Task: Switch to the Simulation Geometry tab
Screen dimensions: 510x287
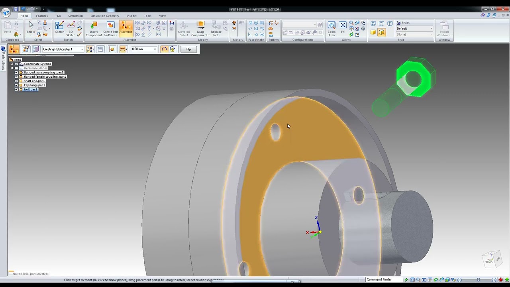Action: pos(104,16)
